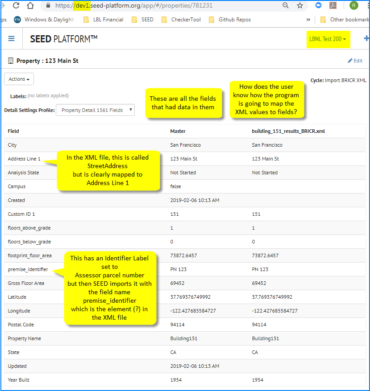
Task: Open the page zoom magnifier icon
Action: 286,6
